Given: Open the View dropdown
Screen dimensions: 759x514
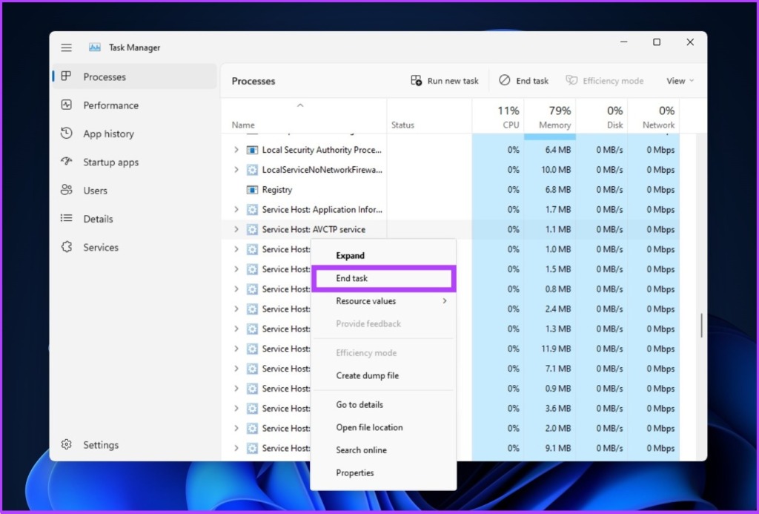Looking at the screenshot, I should pos(680,81).
